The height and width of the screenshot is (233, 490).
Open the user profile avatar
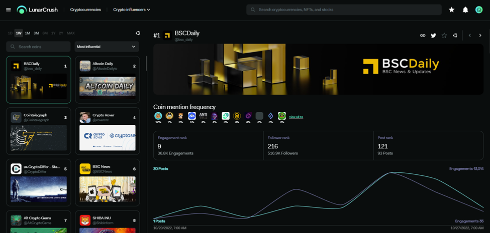479,10
